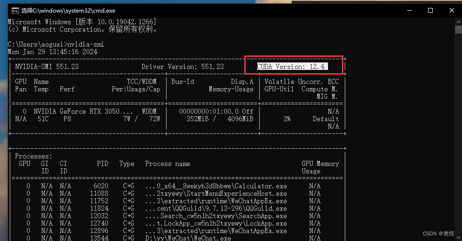462x241 pixels.
Task: Click the Microsoft Windows version line
Action: click(82, 22)
